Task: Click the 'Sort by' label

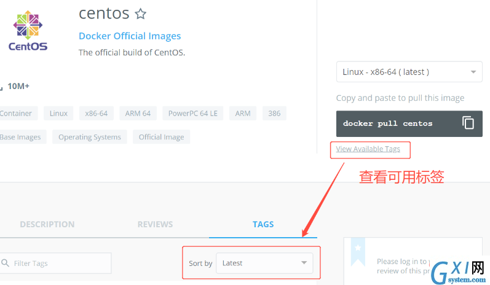Action: click(200, 264)
